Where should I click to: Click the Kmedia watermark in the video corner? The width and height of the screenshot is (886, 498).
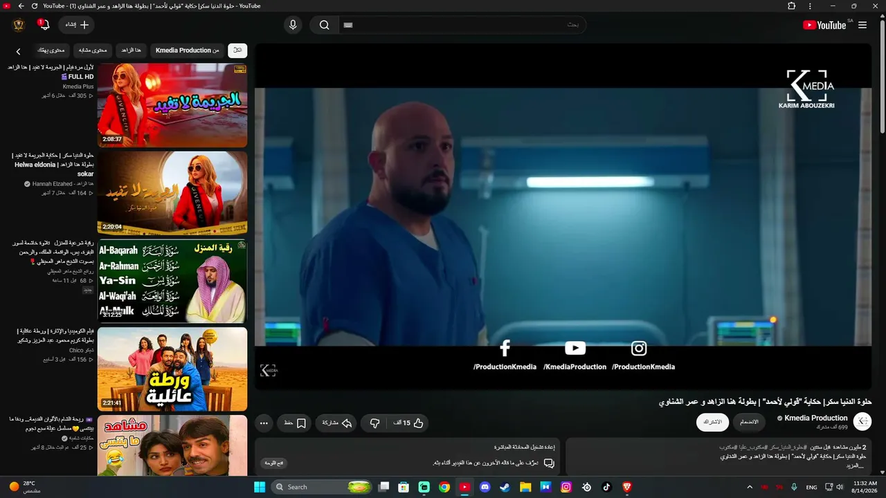269,371
